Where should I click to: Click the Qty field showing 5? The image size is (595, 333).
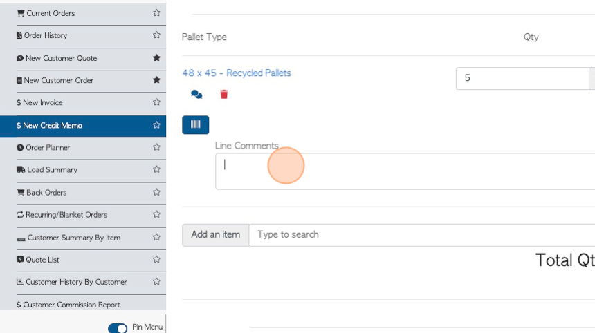pos(522,79)
